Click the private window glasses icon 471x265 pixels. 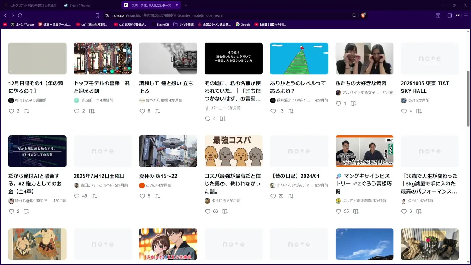(x=458, y=15)
